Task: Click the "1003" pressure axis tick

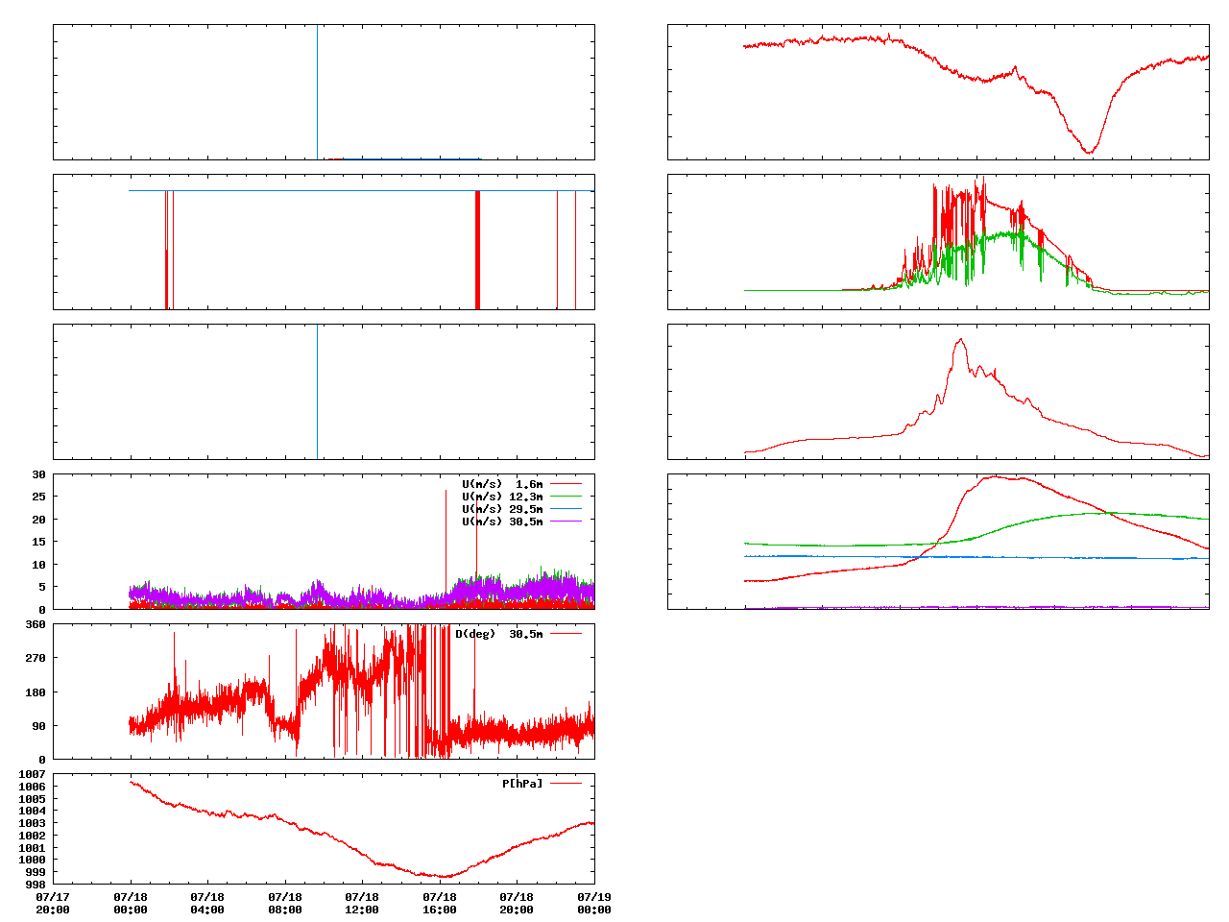Action: pos(32,823)
